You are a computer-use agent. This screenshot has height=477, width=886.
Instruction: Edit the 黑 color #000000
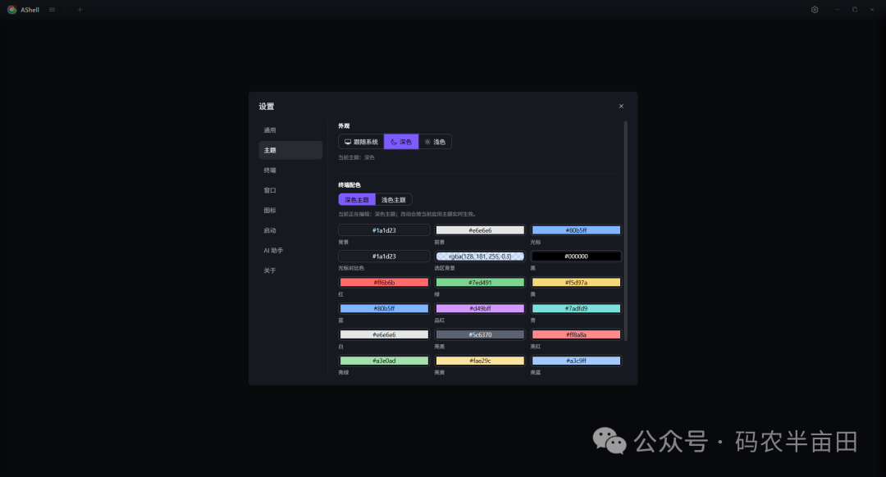[x=576, y=257]
